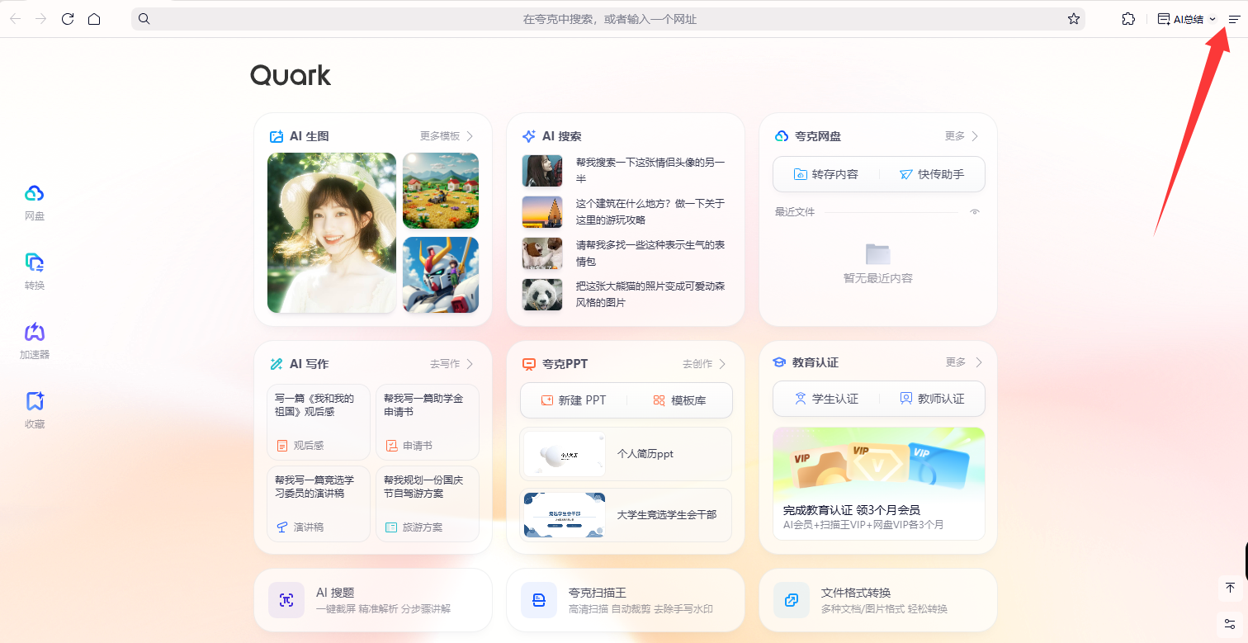Expand 更多模板 in AI 生图 card
Viewport: 1248px width, 643px height.
(447, 136)
